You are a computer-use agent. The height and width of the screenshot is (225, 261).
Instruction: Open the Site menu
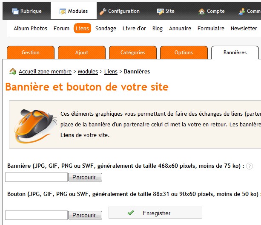[x=166, y=11]
